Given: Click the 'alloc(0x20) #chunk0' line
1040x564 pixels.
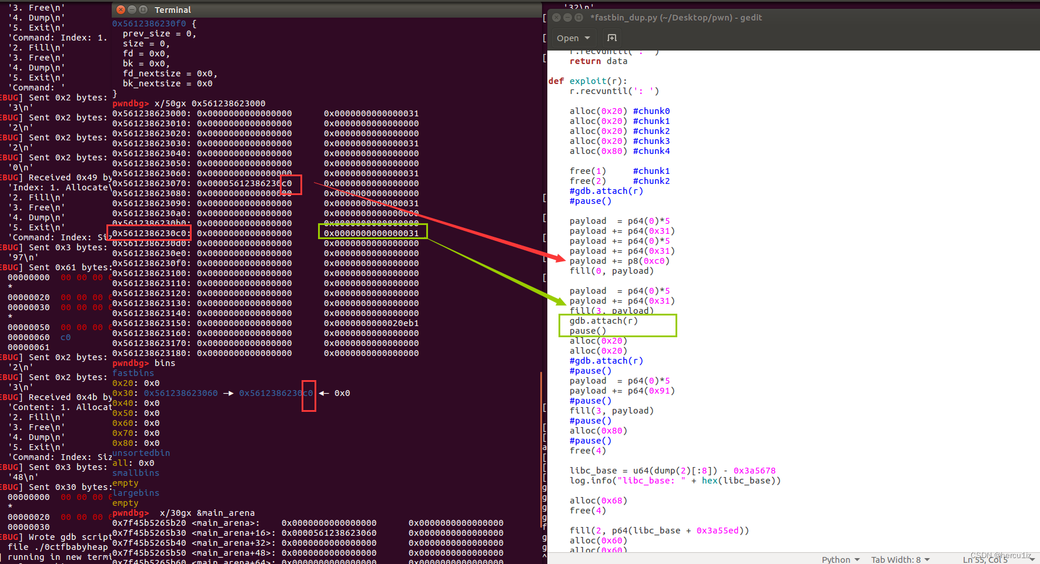Looking at the screenshot, I should coord(620,111).
